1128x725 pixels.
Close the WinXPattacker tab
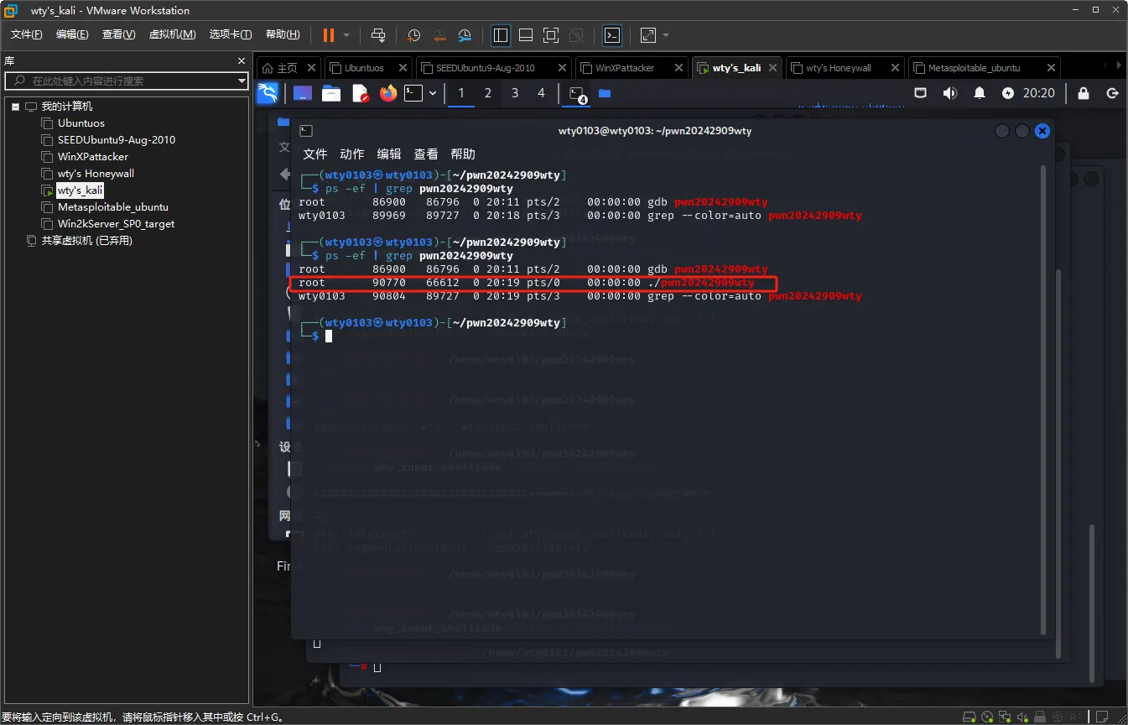point(679,68)
